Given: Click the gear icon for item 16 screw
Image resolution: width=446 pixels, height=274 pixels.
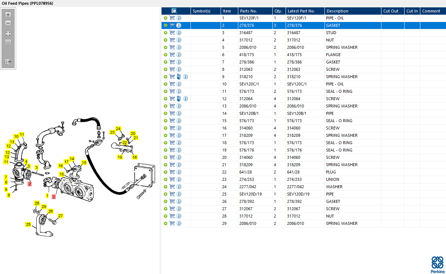Looking at the screenshot, I should pos(166,128).
